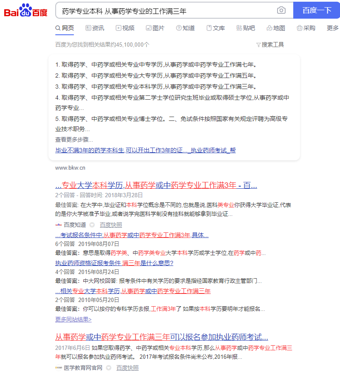The width and height of the screenshot is (340, 380).
Task: Select the 网页 tab
Action: point(65,28)
